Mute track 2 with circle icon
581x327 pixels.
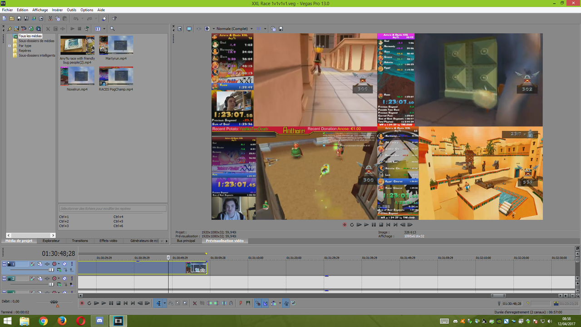point(64,278)
